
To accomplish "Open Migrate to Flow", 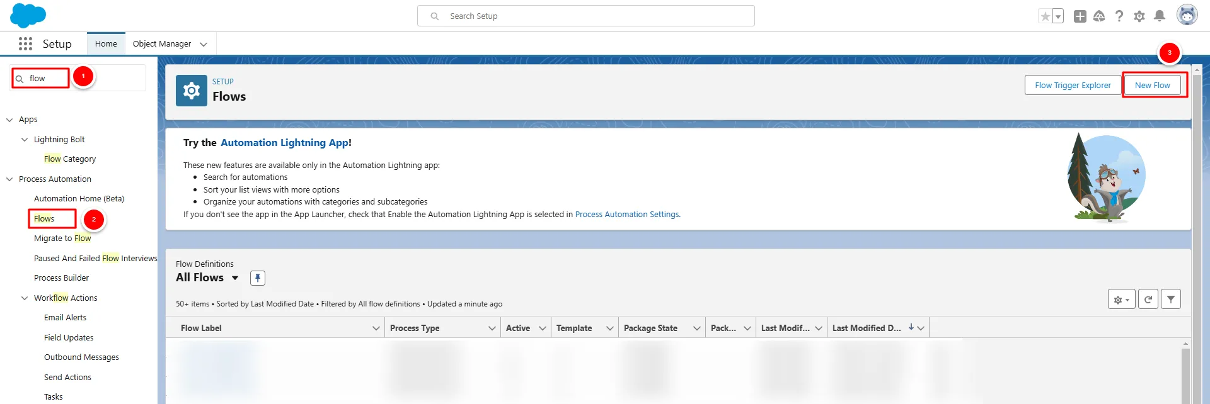I will (62, 238).
